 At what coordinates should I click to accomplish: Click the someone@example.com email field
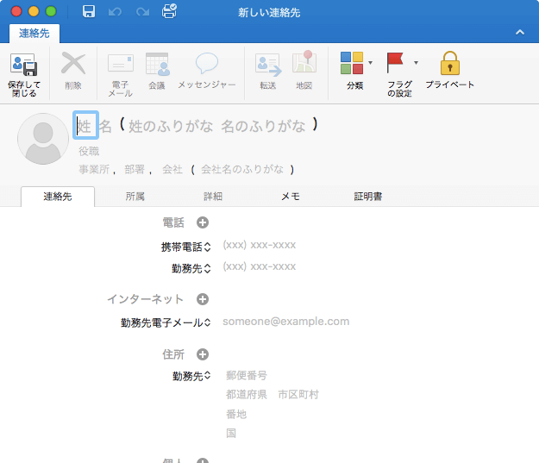pyautogui.click(x=286, y=322)
